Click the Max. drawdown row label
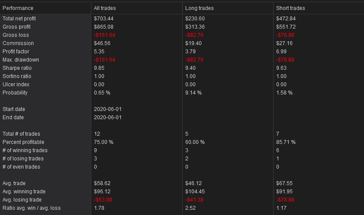This screenshot has height=215, width=364. pos(21,60)
